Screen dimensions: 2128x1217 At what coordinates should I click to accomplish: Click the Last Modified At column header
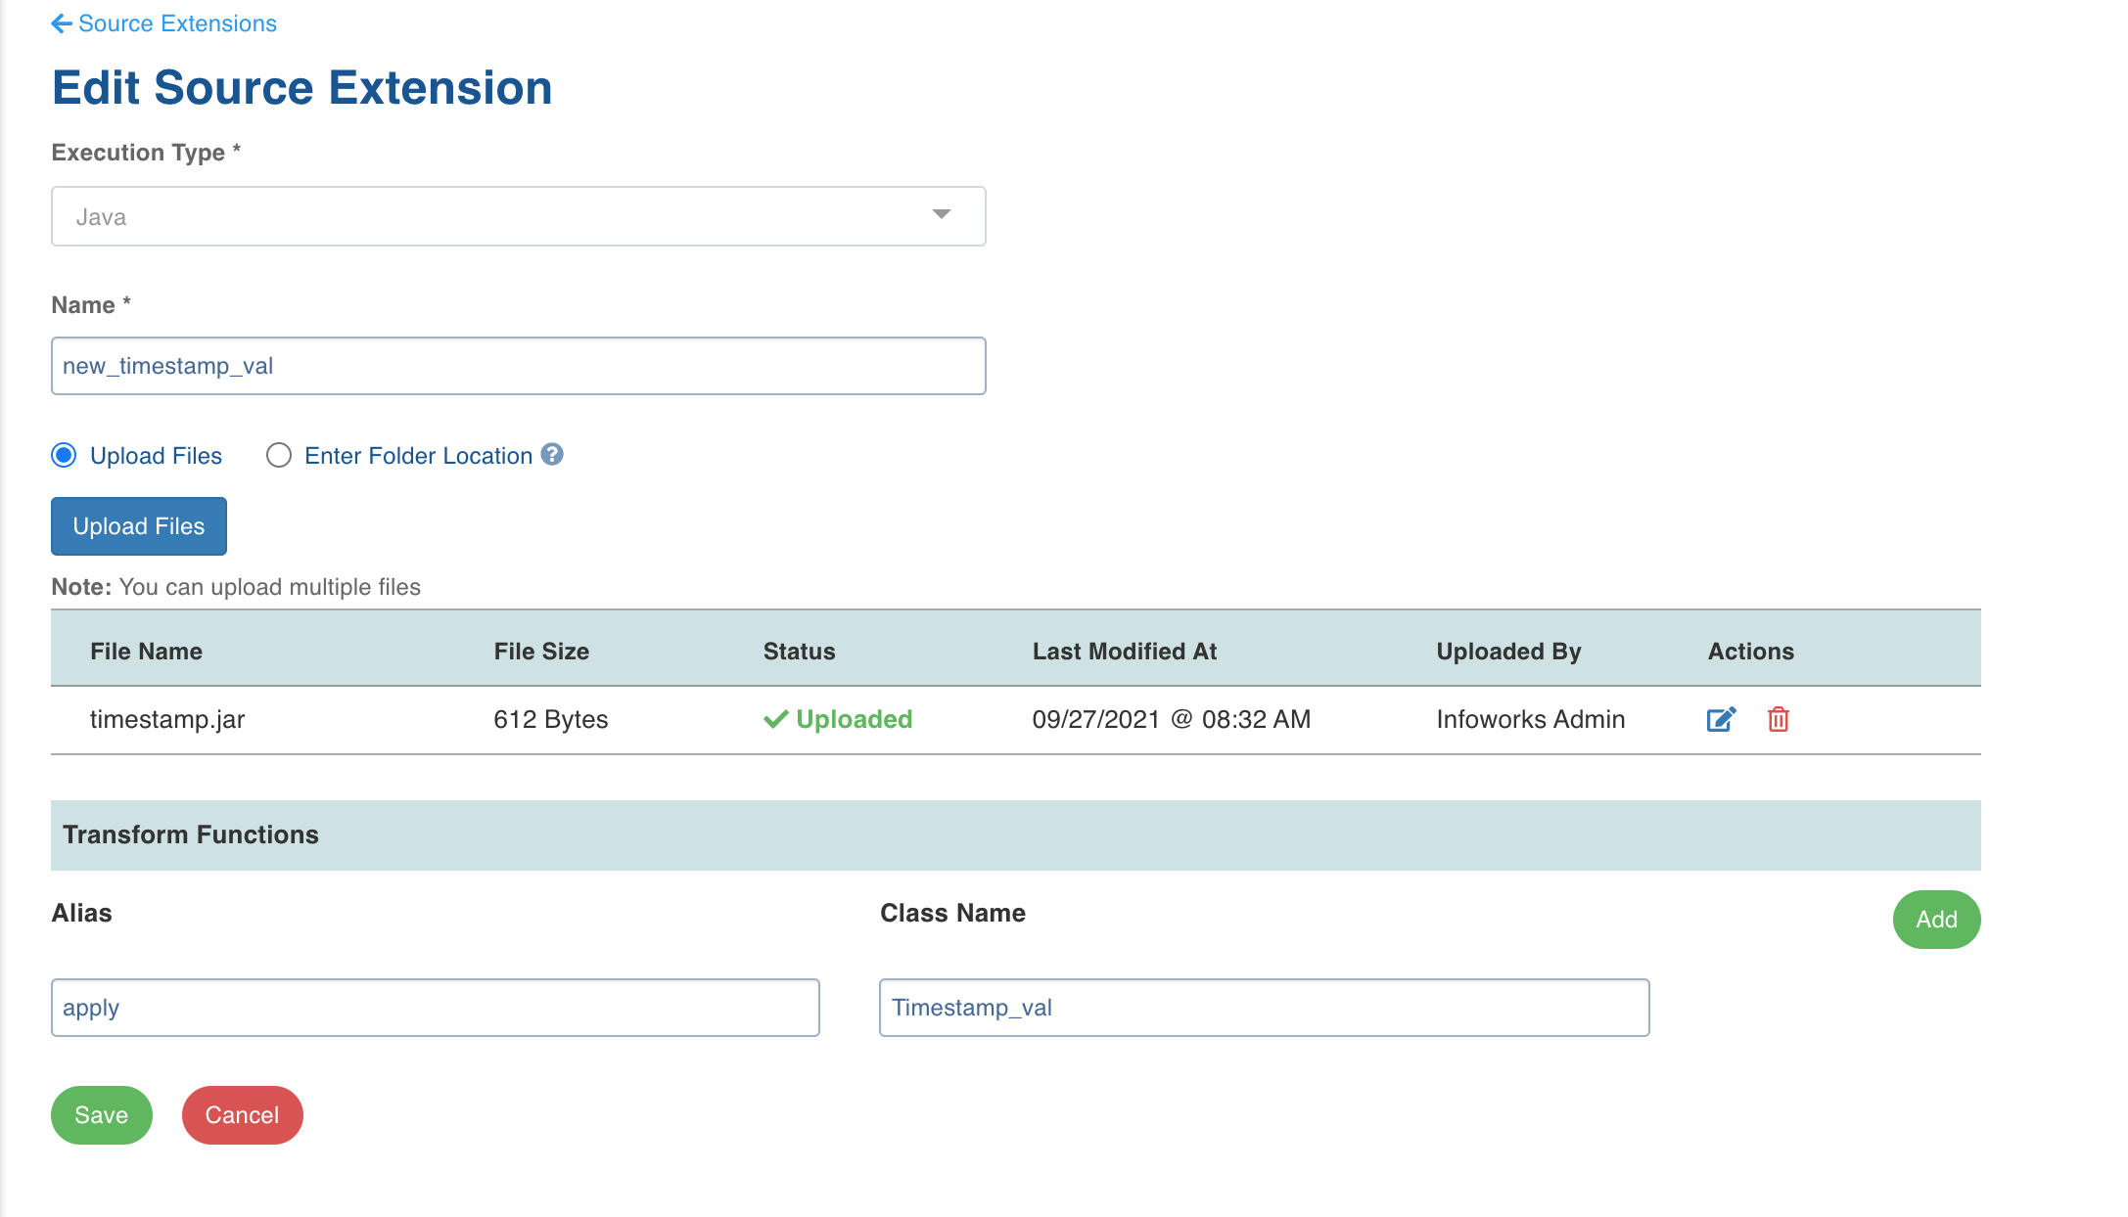click(x=1124, y=652)
